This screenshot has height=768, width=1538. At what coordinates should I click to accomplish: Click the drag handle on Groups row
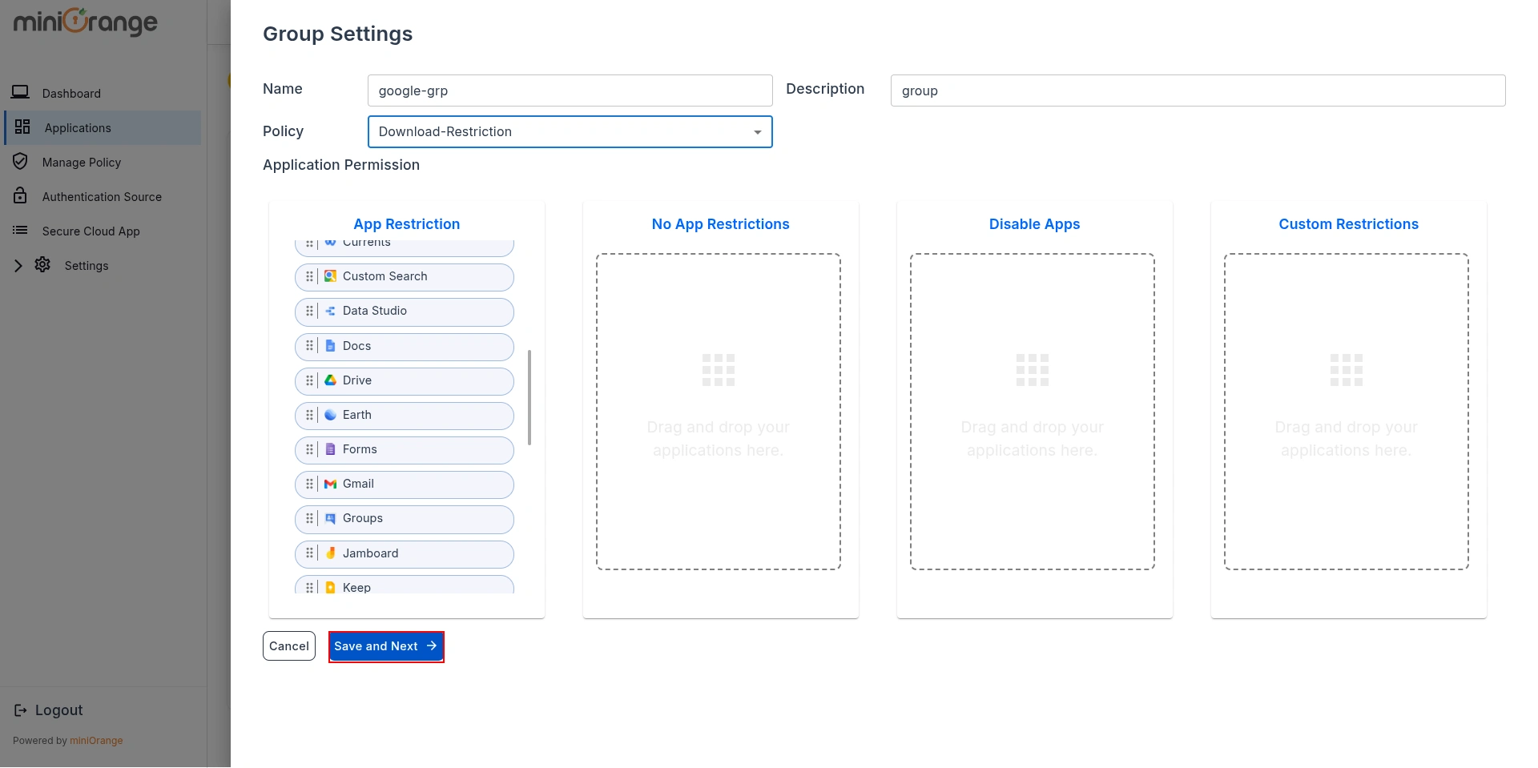(309, 518)
